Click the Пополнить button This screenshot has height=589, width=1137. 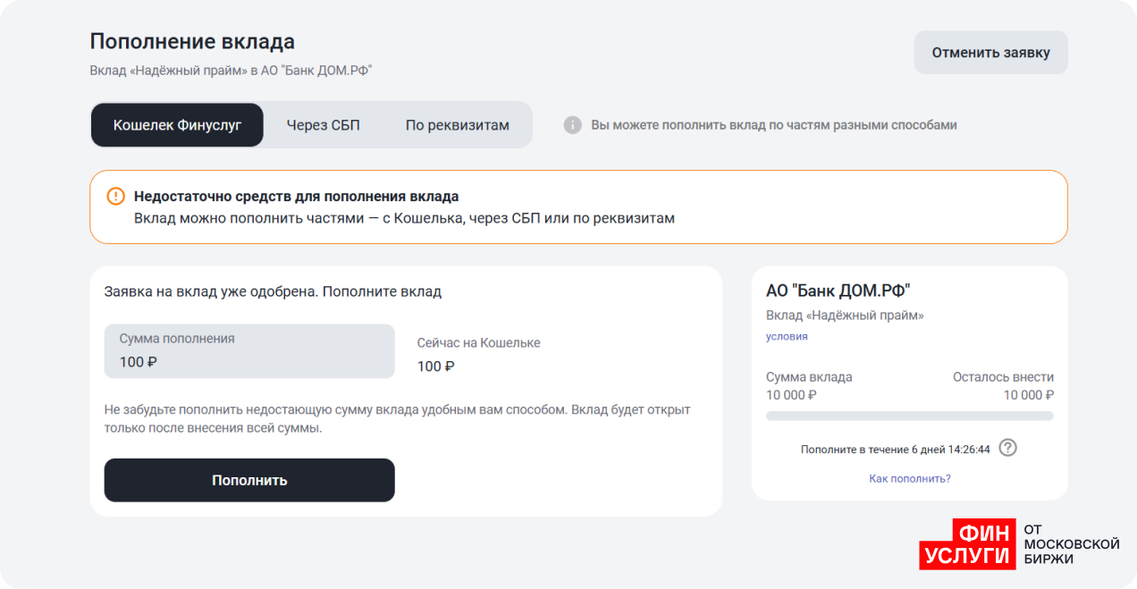249,480
